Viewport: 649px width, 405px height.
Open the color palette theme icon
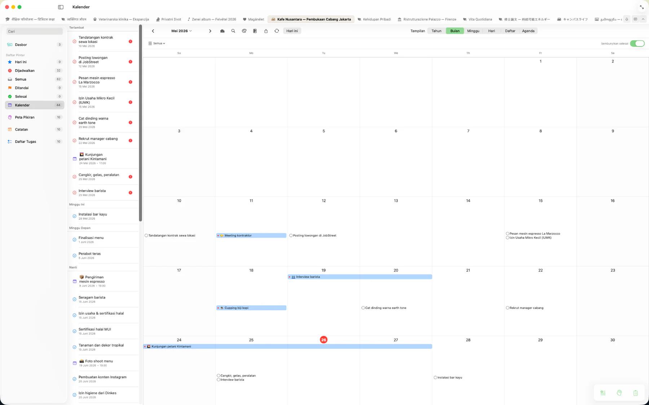(244, 31)
